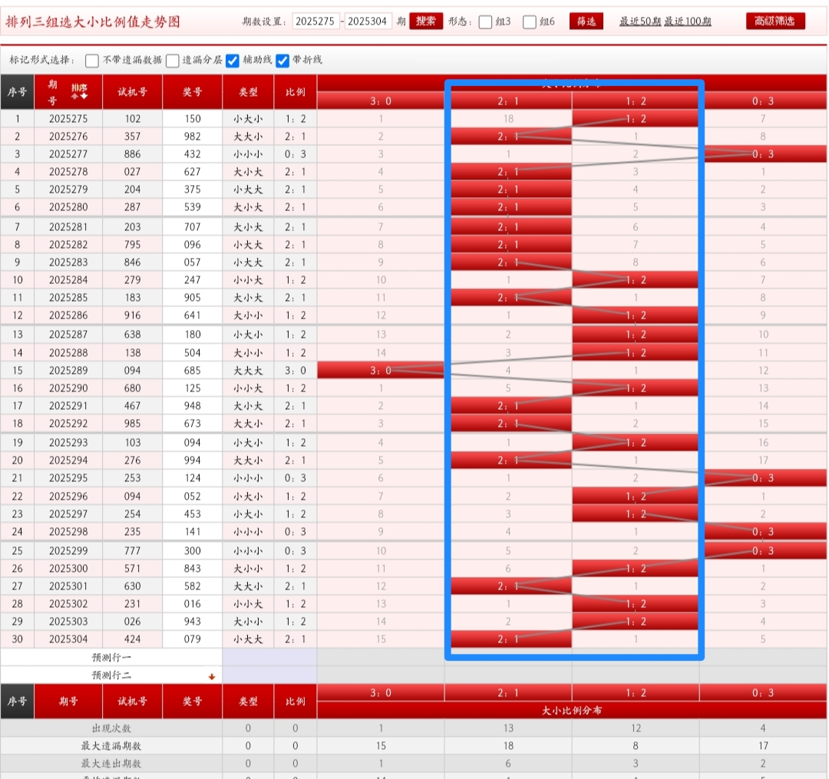Check the 组6 form checkbox
This screenshot has width=829, height=779.
529,21
